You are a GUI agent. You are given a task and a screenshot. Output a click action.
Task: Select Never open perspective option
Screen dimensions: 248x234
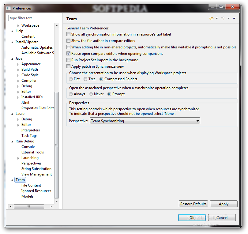(91, 94)
